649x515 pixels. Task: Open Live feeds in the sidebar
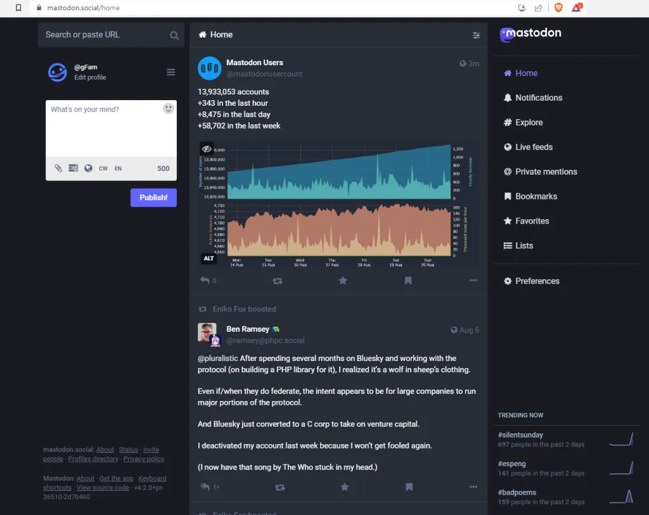(x=528, y=147)
